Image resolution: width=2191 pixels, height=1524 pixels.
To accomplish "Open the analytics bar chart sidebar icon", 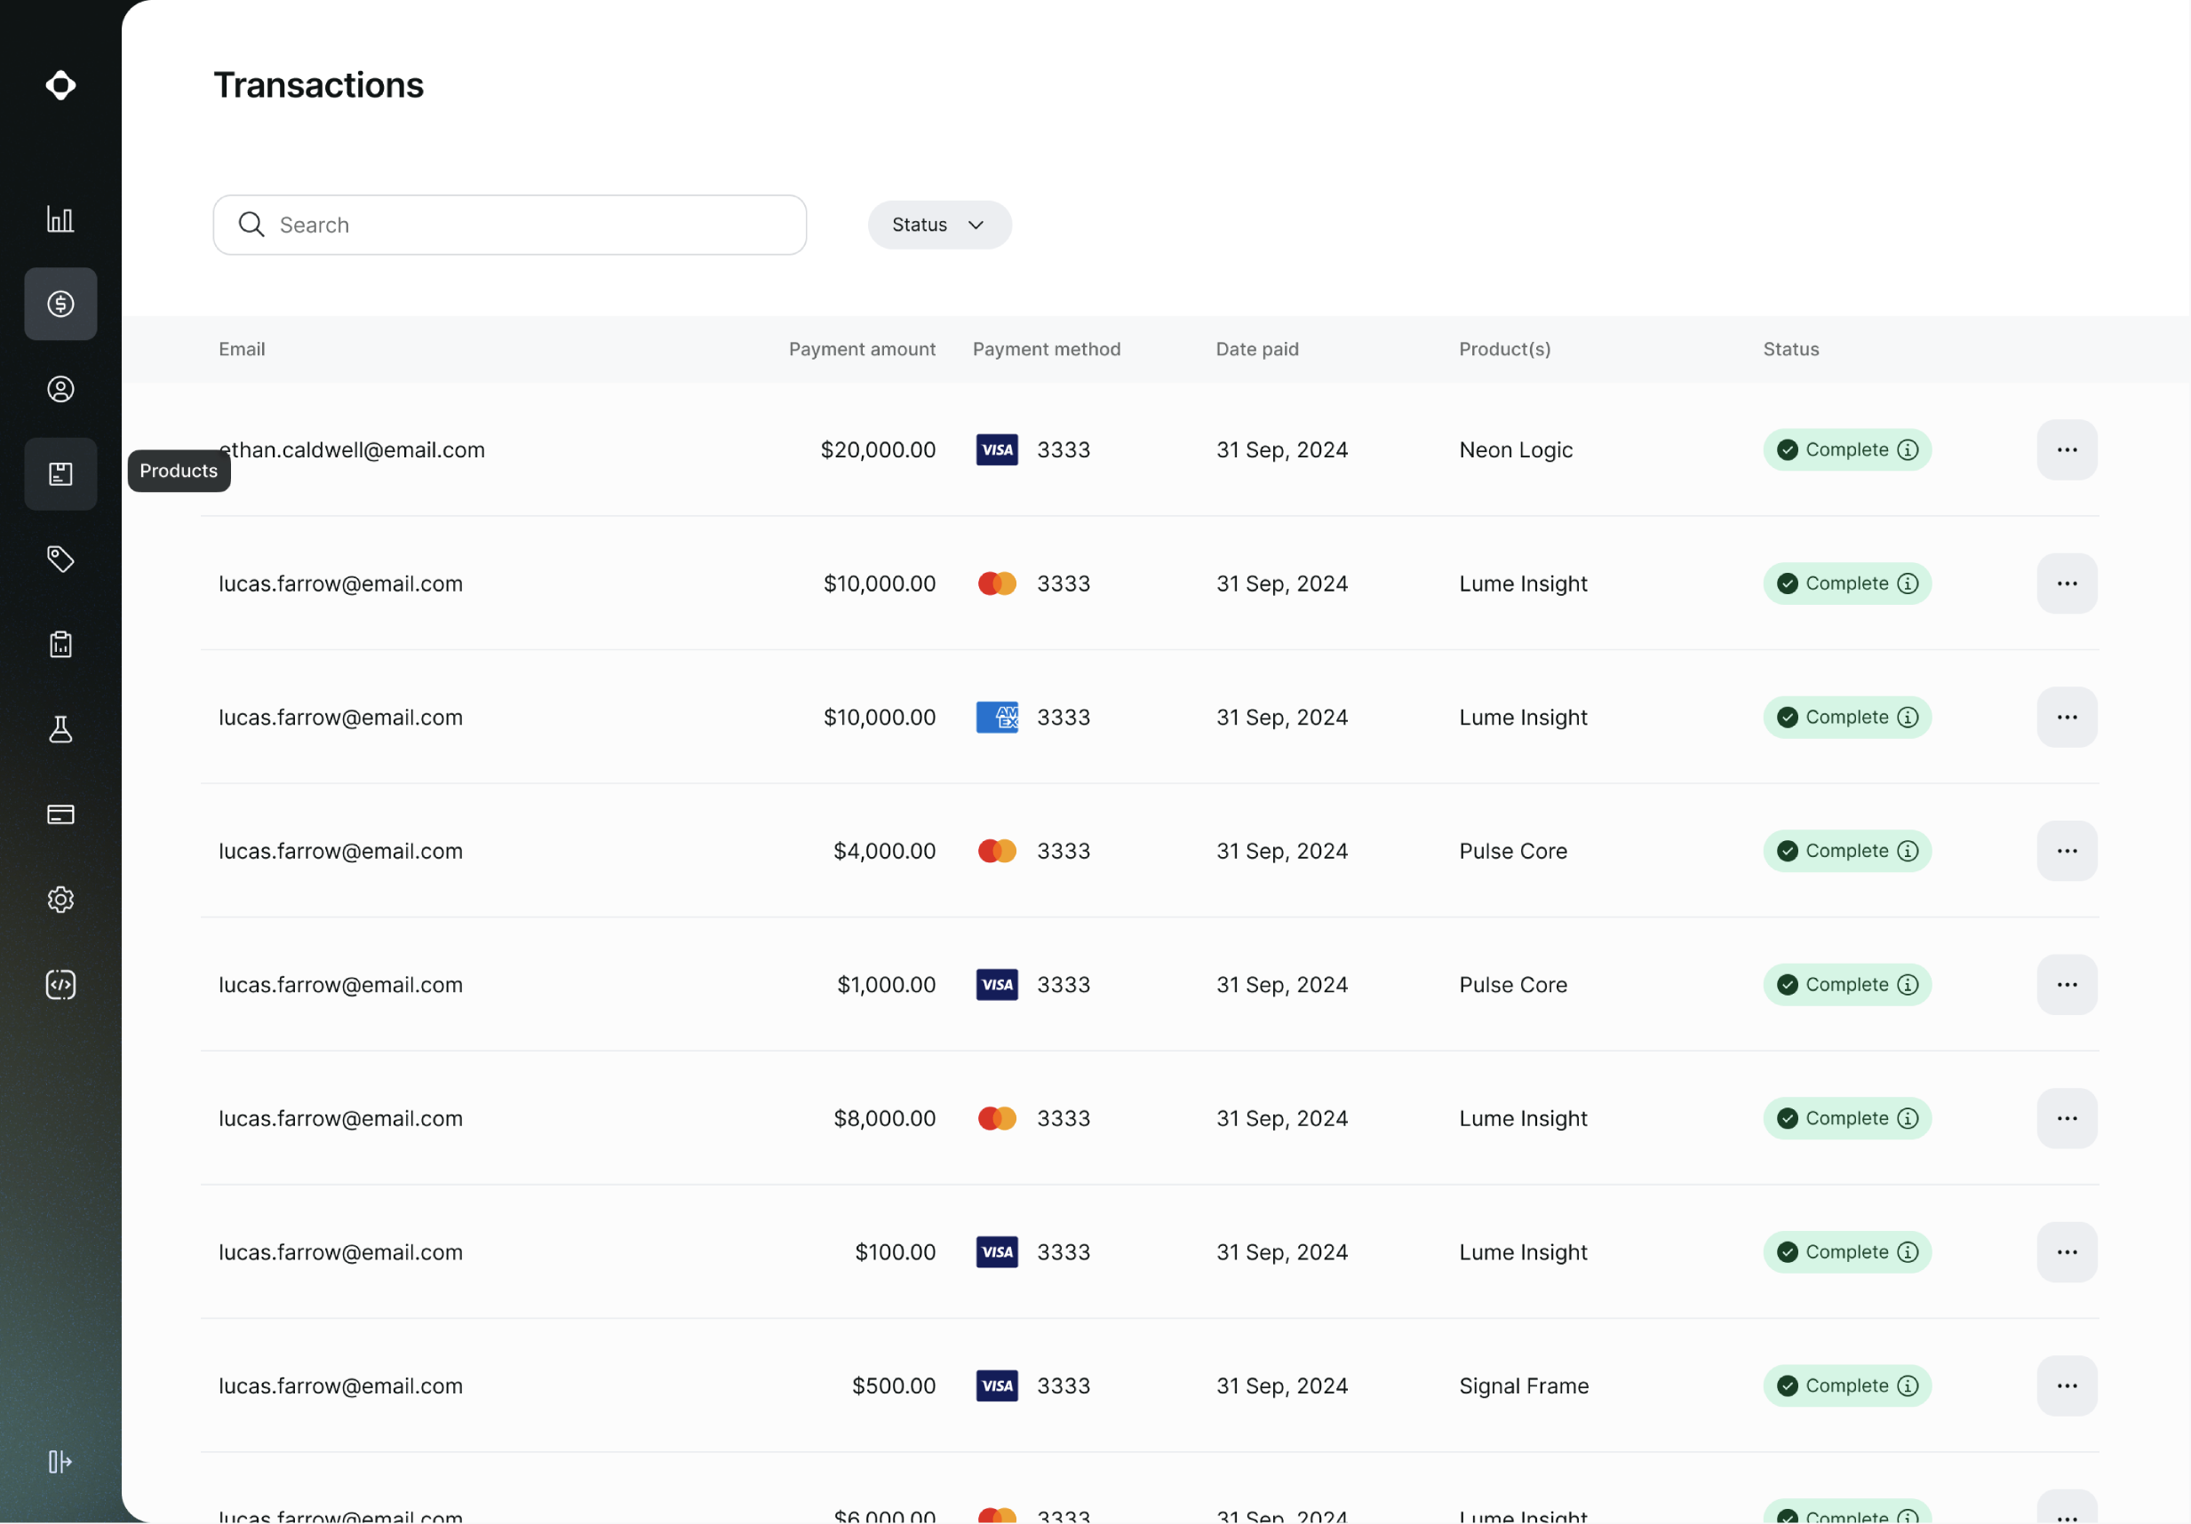I will click(60, 218).
